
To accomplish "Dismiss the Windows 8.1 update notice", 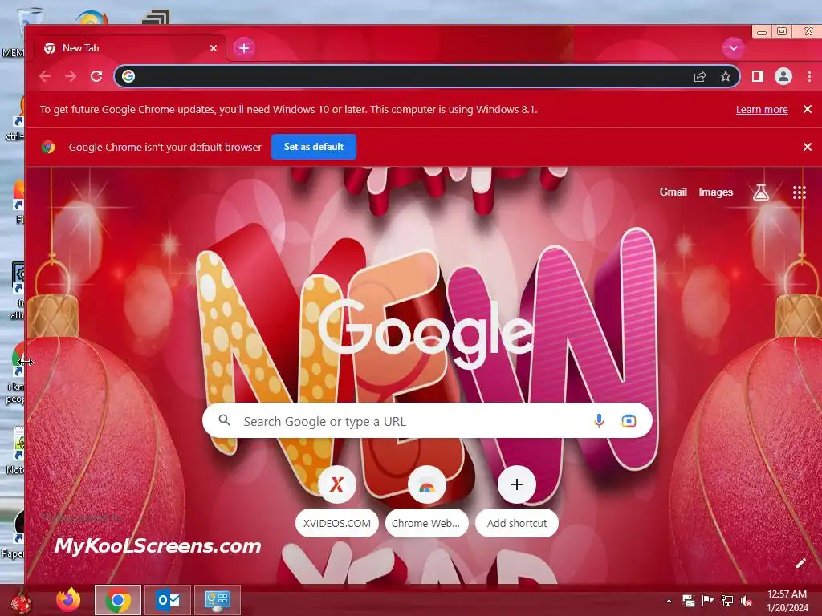I will click(x=808, y=109).
